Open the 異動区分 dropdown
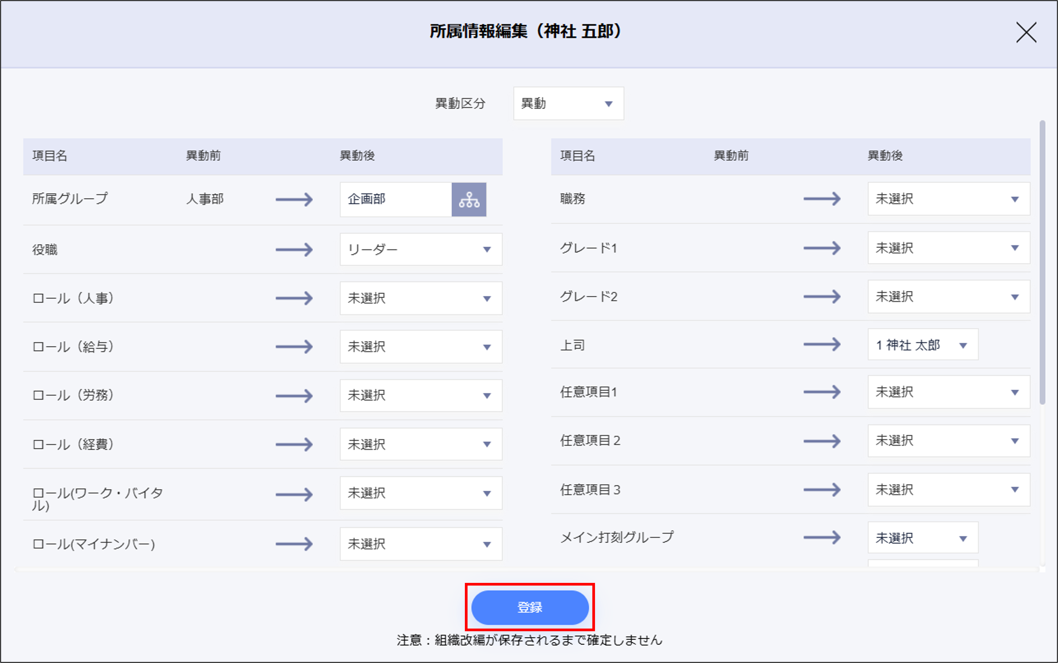 [569, 104]
